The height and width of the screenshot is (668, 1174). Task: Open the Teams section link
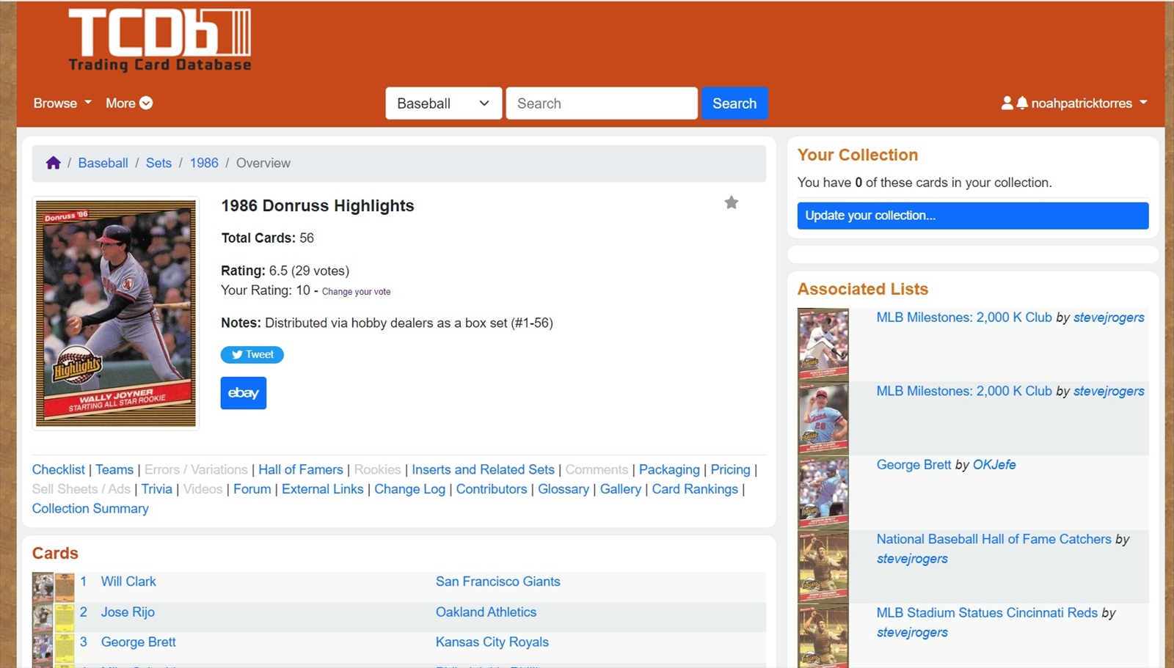[114, 469]
